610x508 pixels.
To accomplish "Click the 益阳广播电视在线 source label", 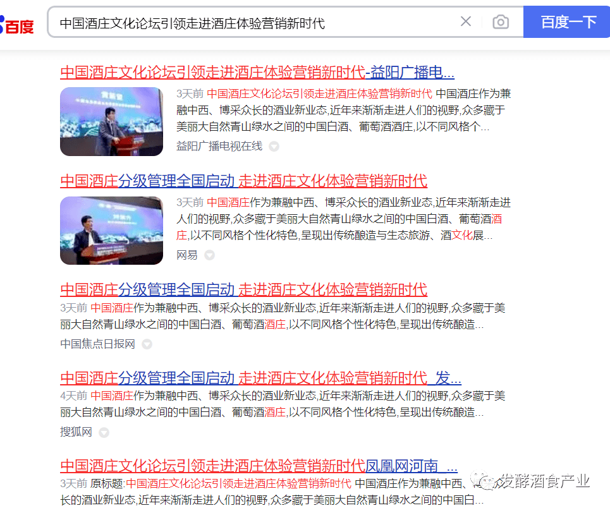I will pyautogui.click(x=219, y=147).
